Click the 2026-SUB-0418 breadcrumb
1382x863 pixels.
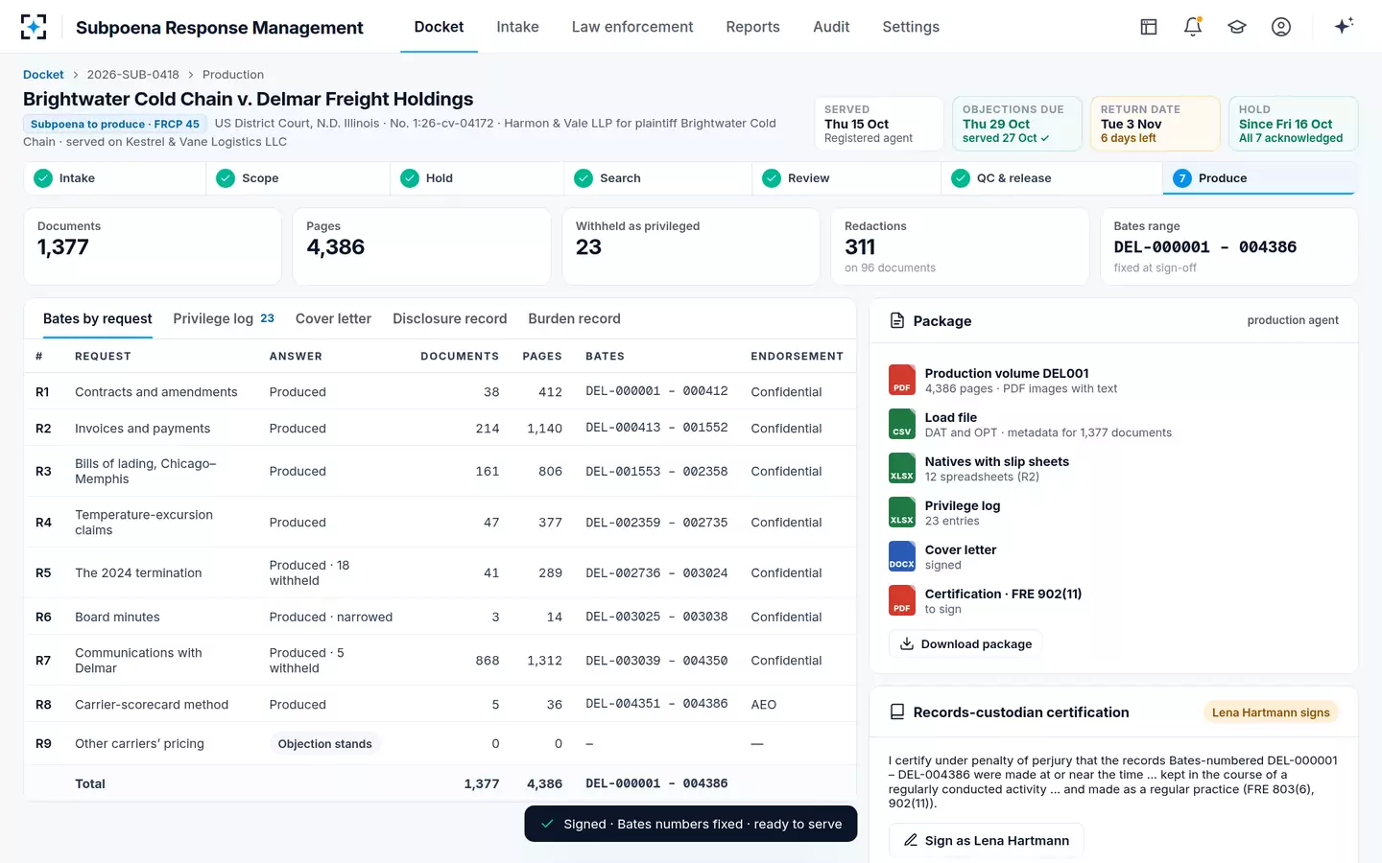point(132,75)
